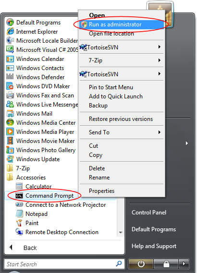The image size is (197, 273).
Task: Open Windows Defender in the programs list
Action: pyautogui.click(x=36, y=77)
